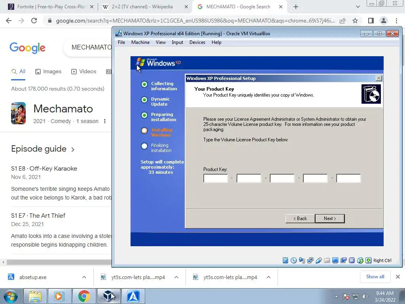405x304 pixels.
Task: Show hidden tray icons arrow
Action: coord(336,296)
